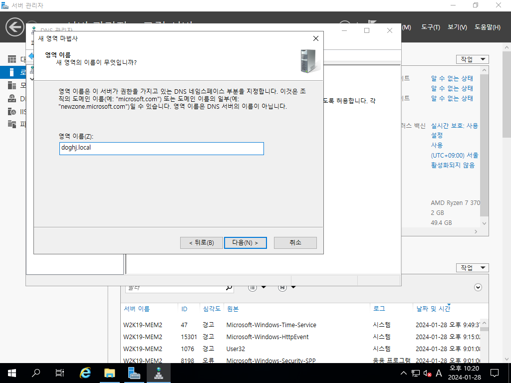Open File Explorer from taskbar
Screen dimensions: 511x383
(109, 373)
